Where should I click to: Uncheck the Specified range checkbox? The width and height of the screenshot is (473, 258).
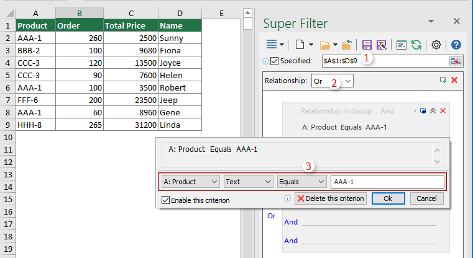coord(274,61)
